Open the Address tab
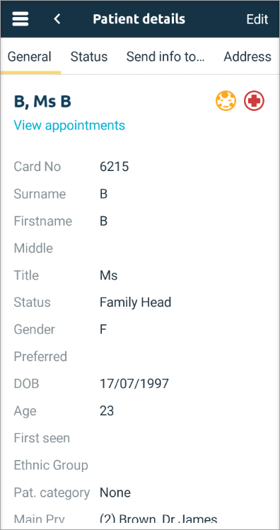The image size is (280, 530). tap(247, 57)
